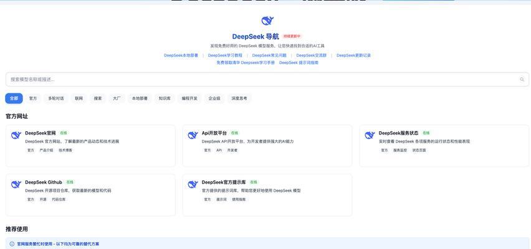Image resolution: width=531 pixels, height=249 pixels.
Task: Open the 编程开发 filter tab
Action: pyautogui.click(x=189, y=98)
